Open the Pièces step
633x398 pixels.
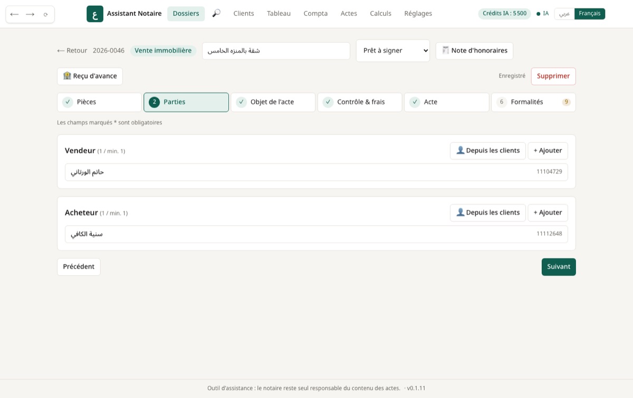99,102
